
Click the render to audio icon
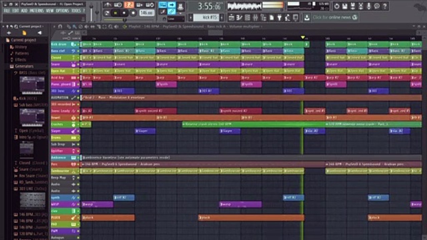[353, 6]
